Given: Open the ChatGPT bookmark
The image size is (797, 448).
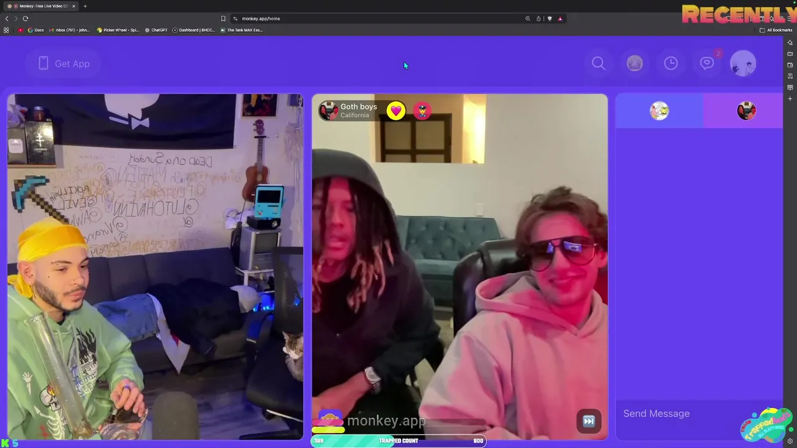Looking at the screenshot, I should (156, 30).
